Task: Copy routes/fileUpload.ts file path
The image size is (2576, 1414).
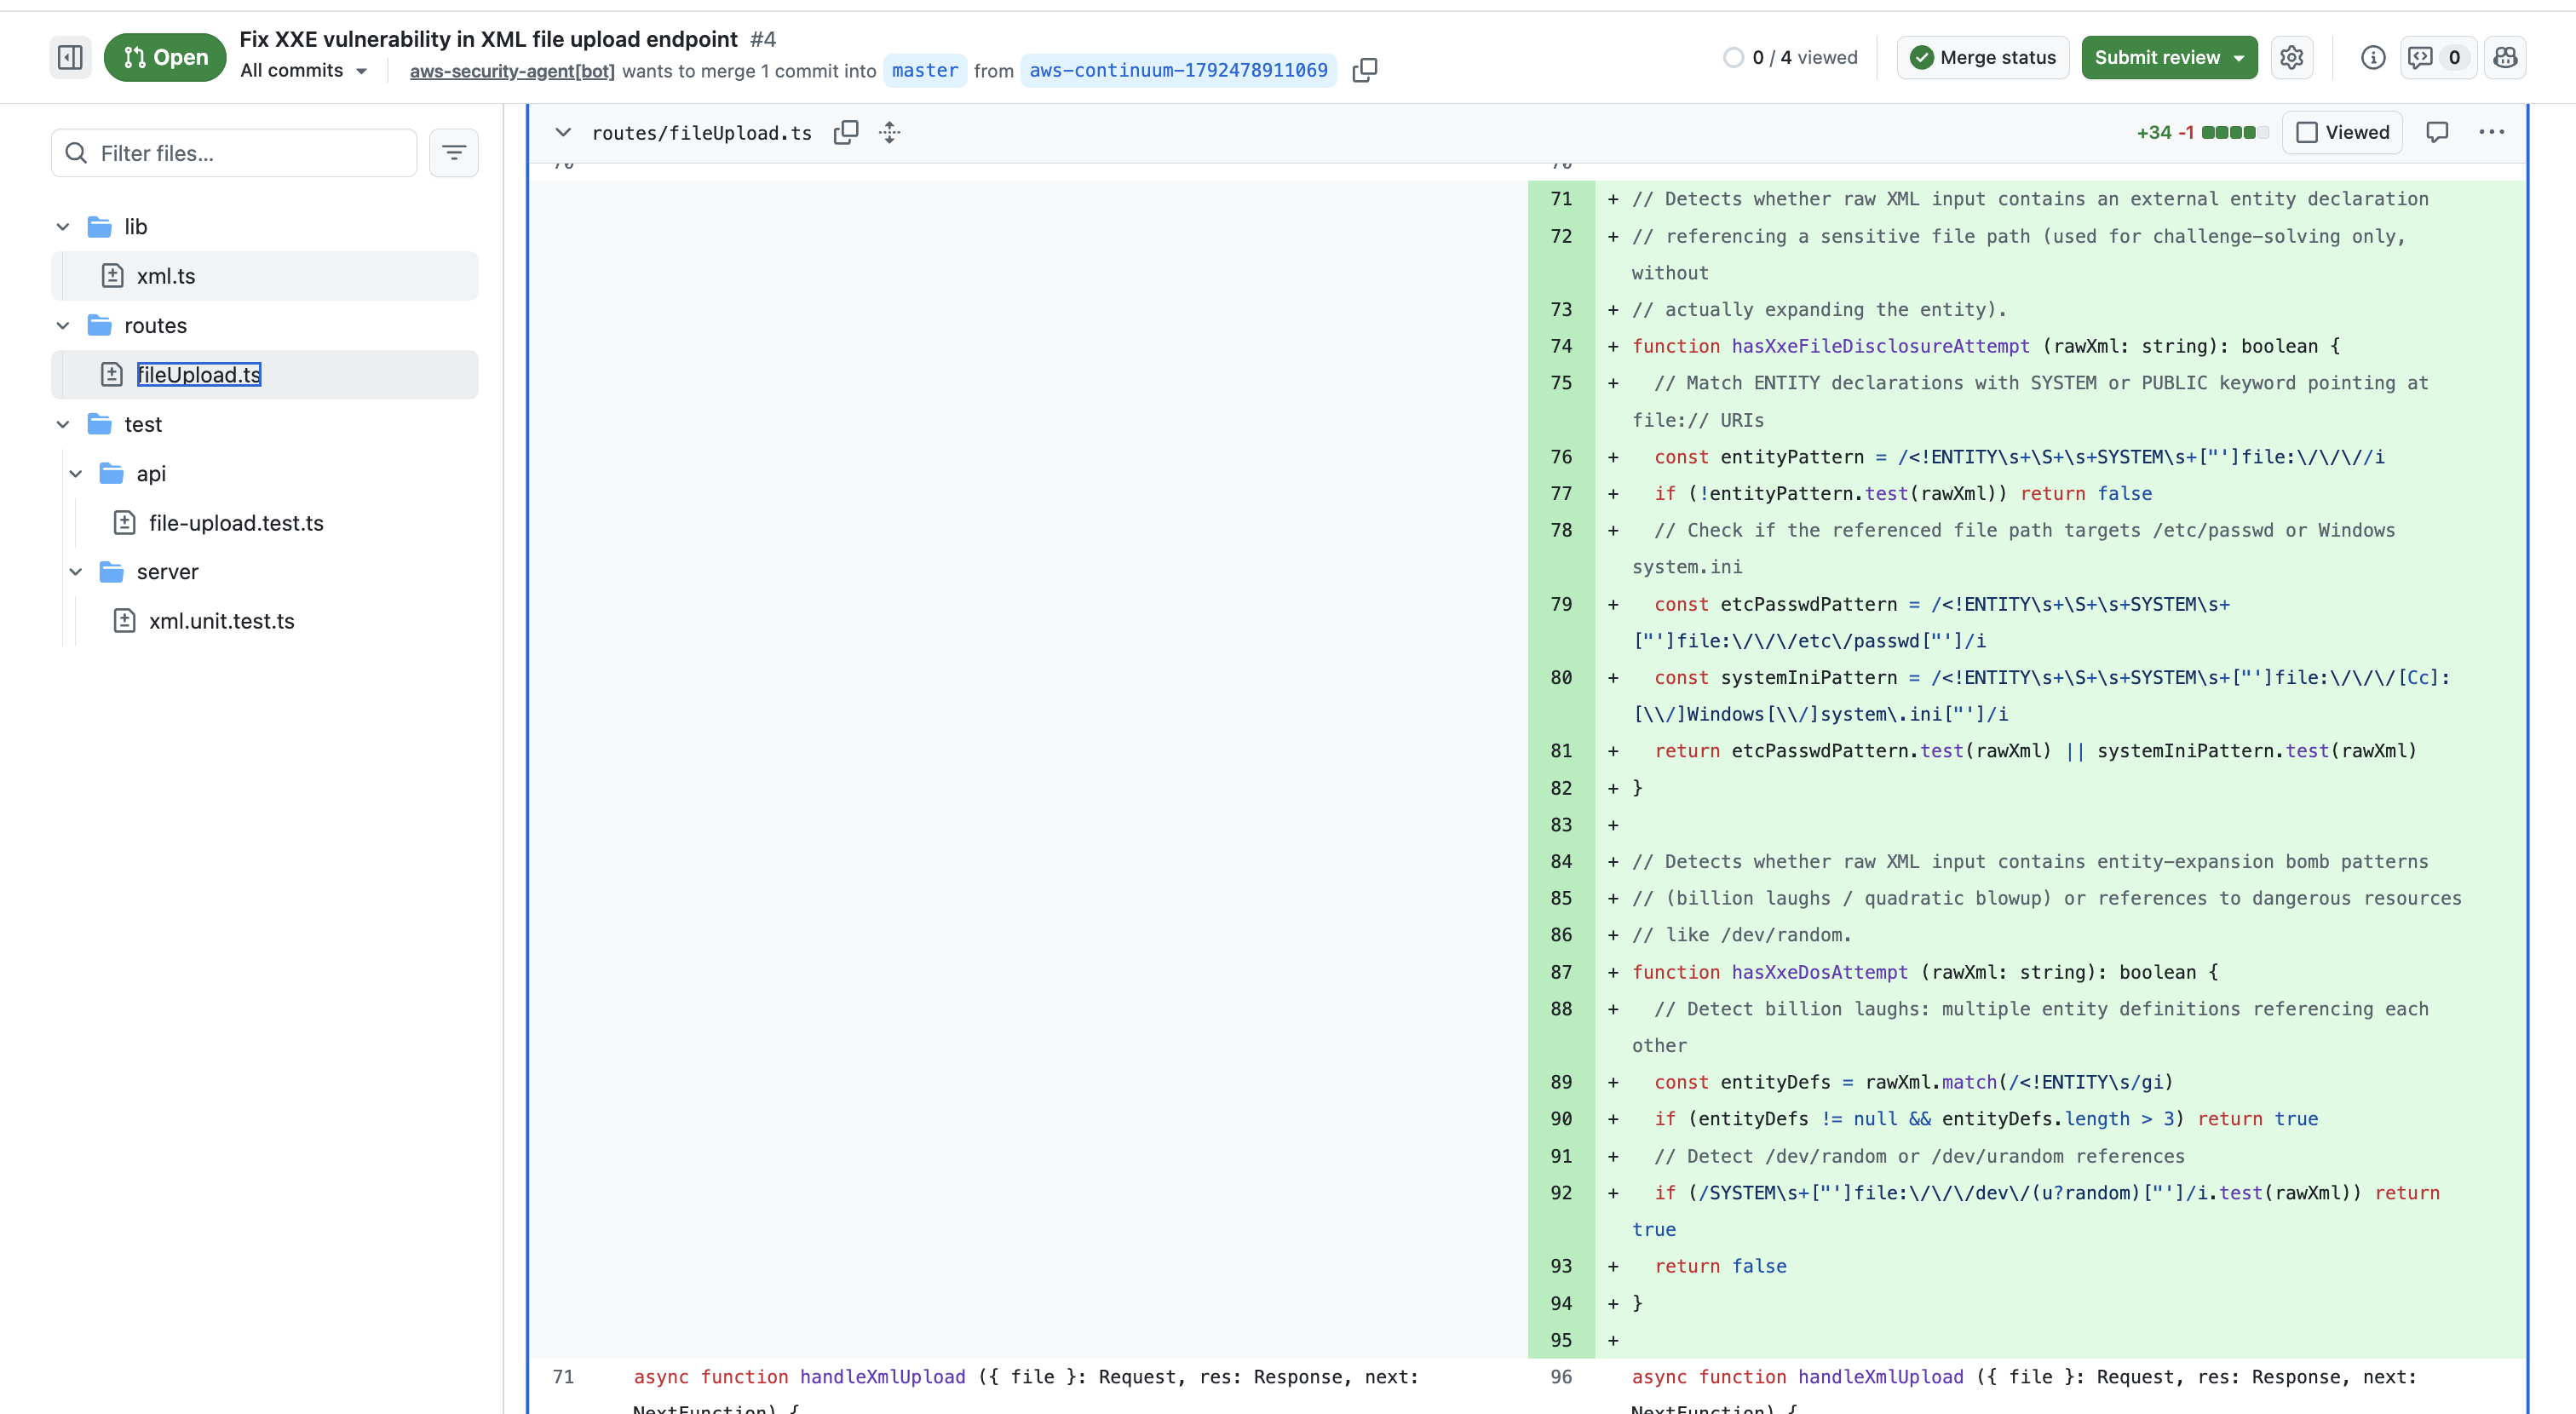Action: 845,132
